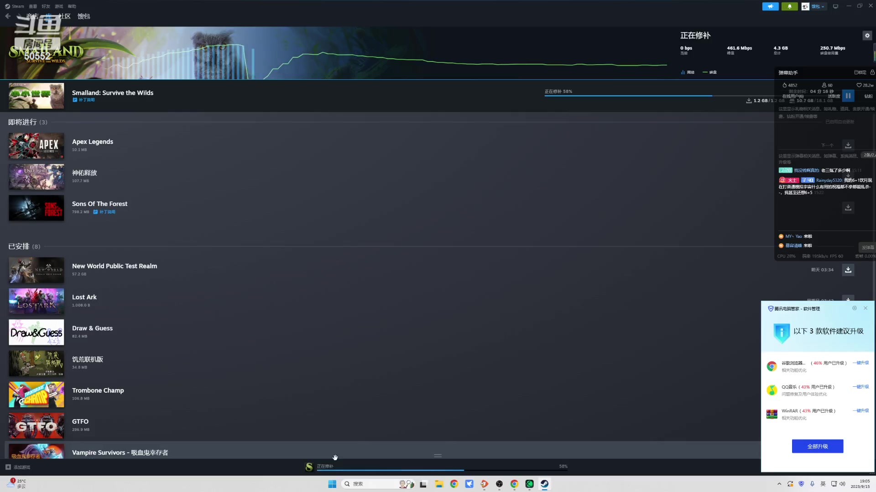Pause the Smalland download
876x492 pixels.
848,96
